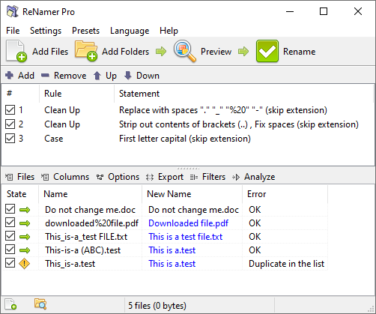Click the status bar add-file icon
This screenshot has height=314, width=376.
(10, 304)
